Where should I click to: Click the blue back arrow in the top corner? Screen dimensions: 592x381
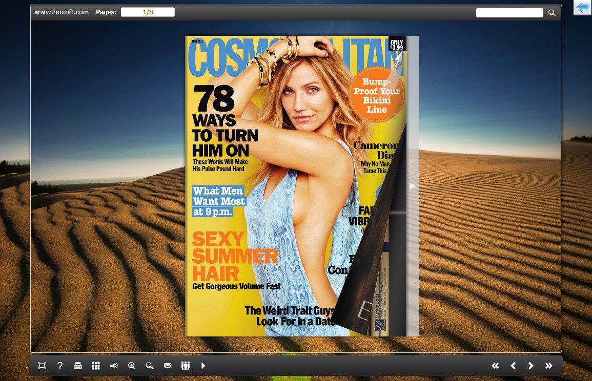[583, 8]
